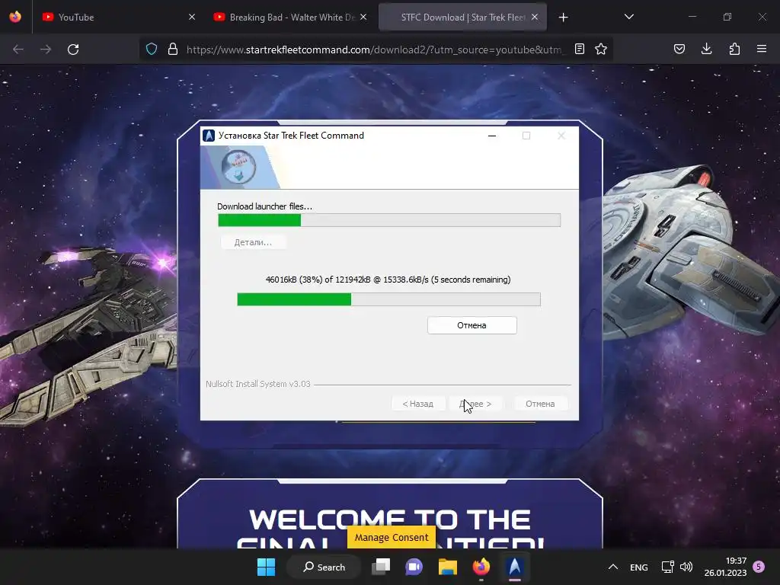Click the network tray icon

pyautogui.click(x=667, y=567)
